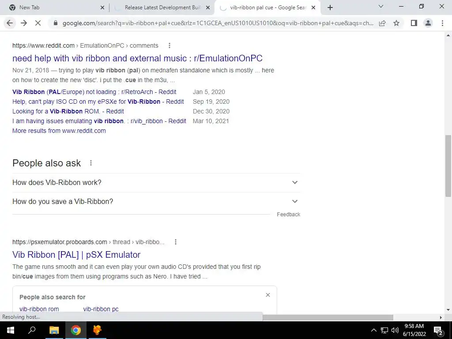The height and width of the screenshot is (339, 452).
Task: Open 'Vib Ribbon [PAL] | pSX Emulator' result
Action: 76,255
